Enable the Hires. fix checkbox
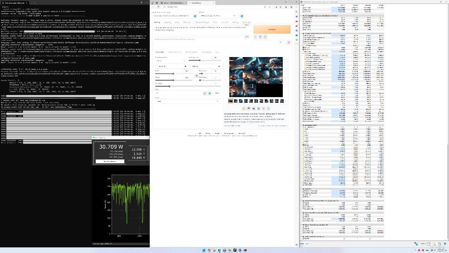449x253 pixels. click(157, 66)
